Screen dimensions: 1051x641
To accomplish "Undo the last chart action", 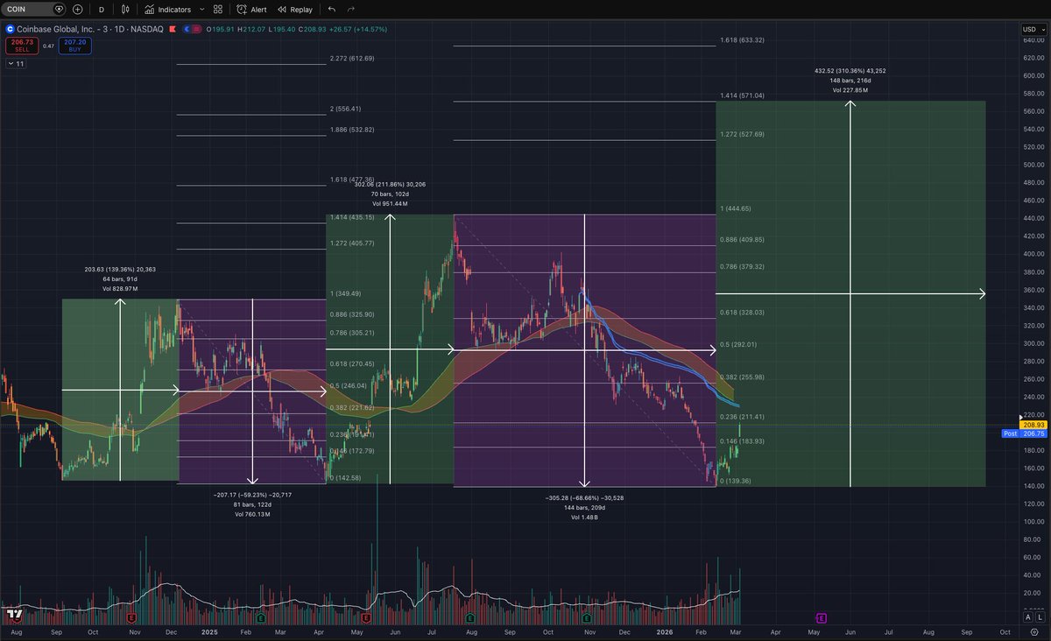I will point(331,9).
